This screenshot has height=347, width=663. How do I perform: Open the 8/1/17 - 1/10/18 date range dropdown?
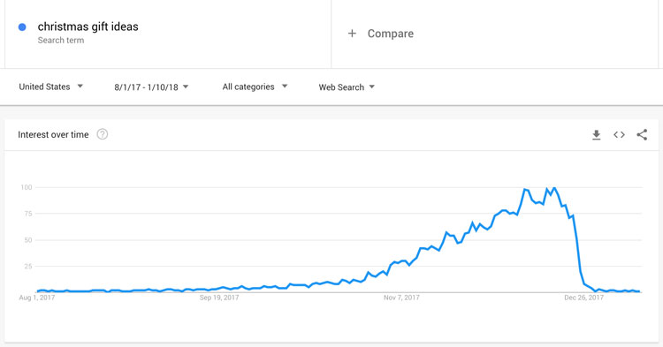[x=151, y=87]
